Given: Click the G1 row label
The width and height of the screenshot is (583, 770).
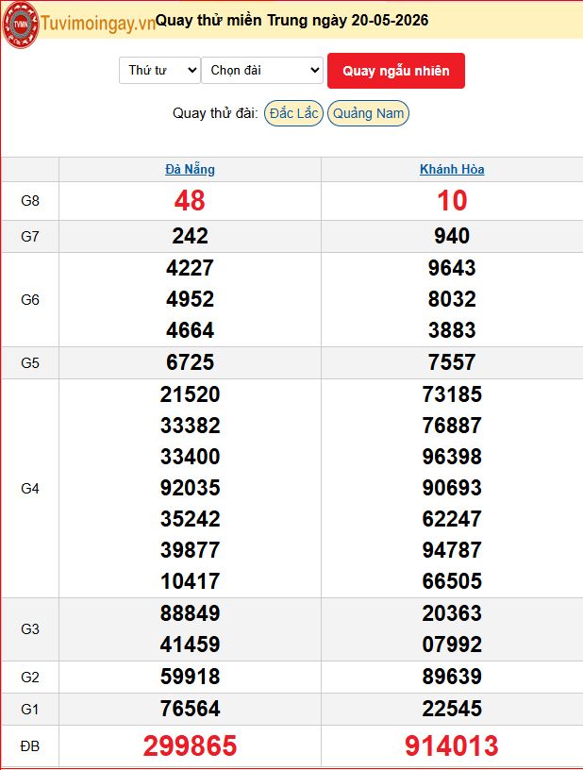Looking at the screenshot, I should pos(30,709).
